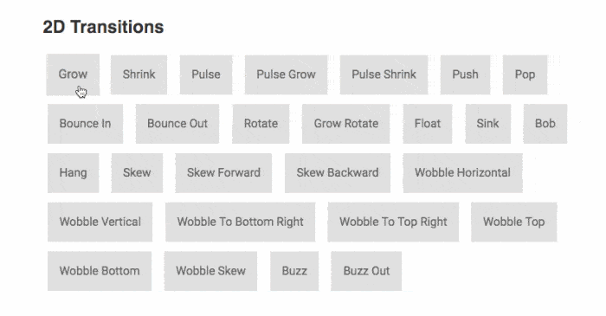Click the Float button
Image resolution: width=606 pixels, height=316 pixels.
pos(428,124)
